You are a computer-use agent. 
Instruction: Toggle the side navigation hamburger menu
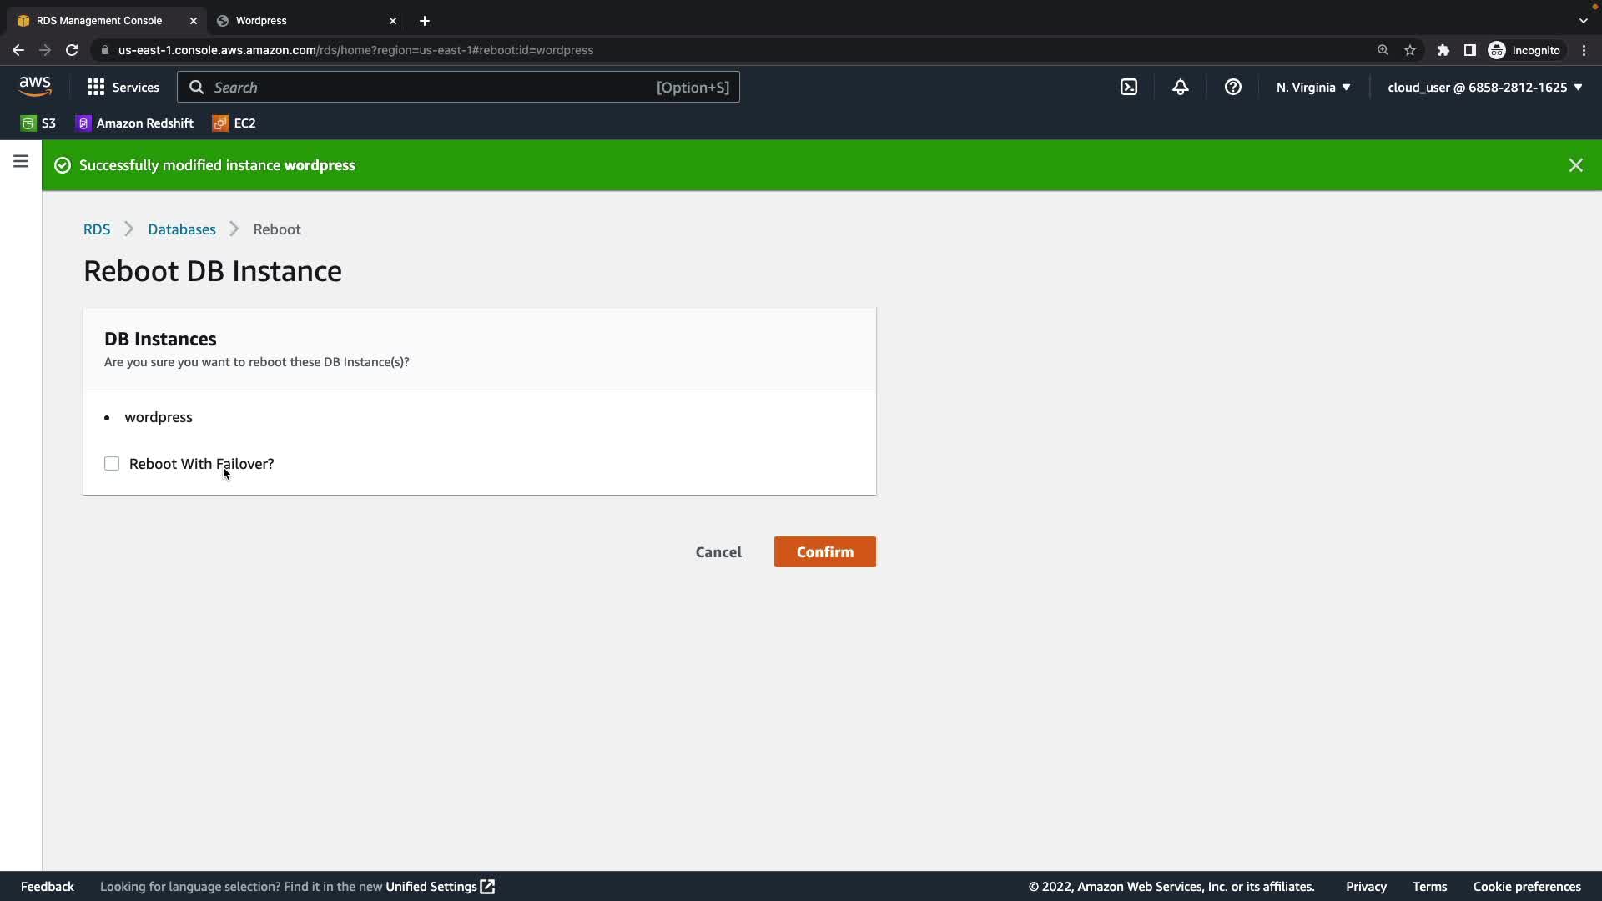tap(21, 161)
